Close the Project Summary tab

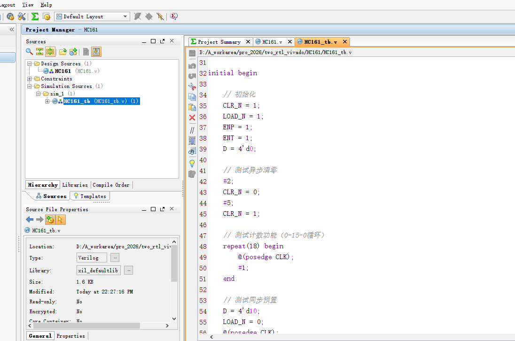point(248,42)
